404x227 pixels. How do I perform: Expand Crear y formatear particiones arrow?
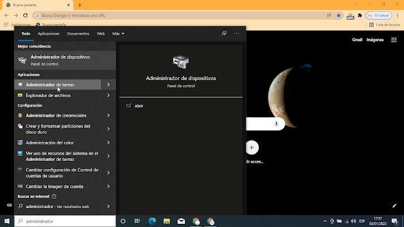109,129
